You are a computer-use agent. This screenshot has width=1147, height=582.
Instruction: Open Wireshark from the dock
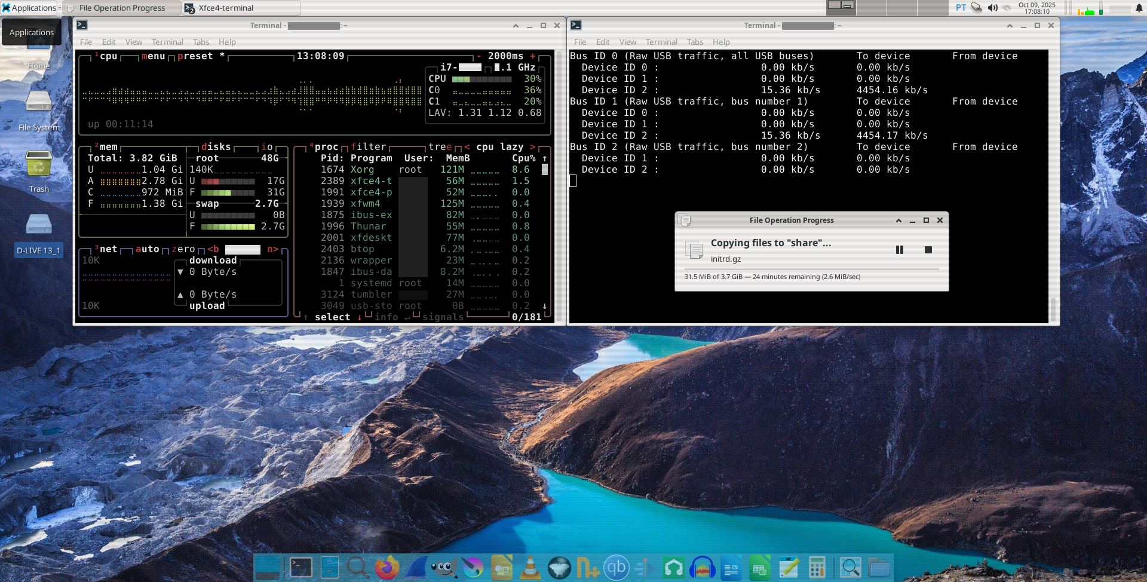coord(416,567)
